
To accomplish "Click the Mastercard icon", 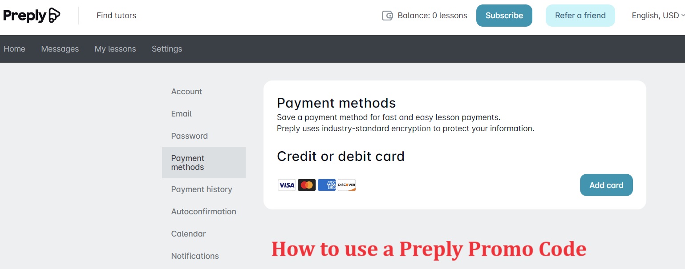I will (307, 185).
